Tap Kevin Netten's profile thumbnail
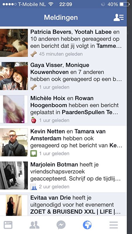 [x=14, y=142]
